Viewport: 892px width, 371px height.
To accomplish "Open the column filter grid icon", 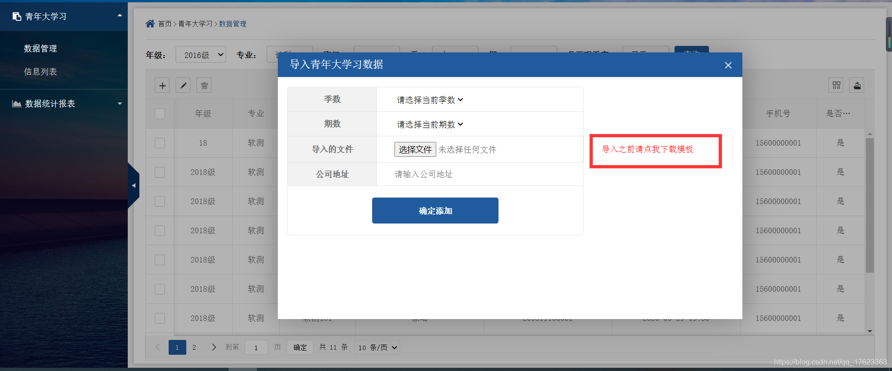I will pos(836,85).
